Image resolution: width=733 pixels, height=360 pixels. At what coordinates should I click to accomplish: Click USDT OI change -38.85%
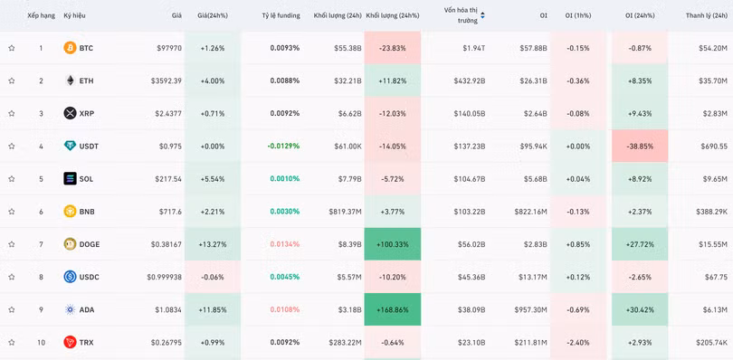point(640,146)
